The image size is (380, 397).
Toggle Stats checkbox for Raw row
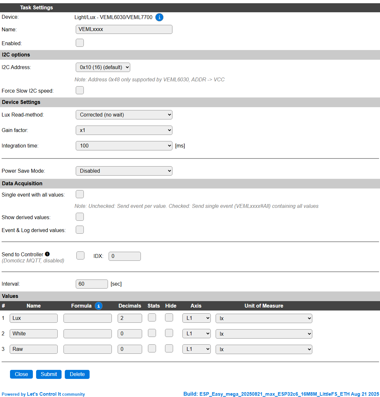(x=152, y=349)
